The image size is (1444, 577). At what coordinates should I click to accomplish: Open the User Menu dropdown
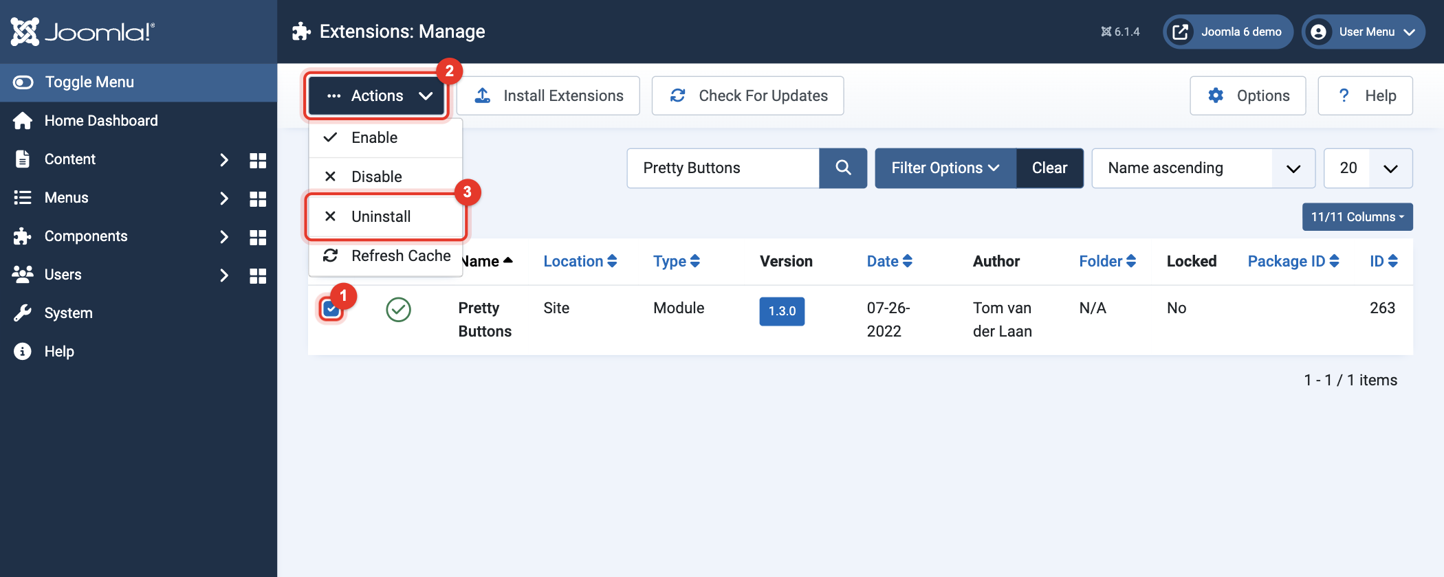[x=1364, y=32]
